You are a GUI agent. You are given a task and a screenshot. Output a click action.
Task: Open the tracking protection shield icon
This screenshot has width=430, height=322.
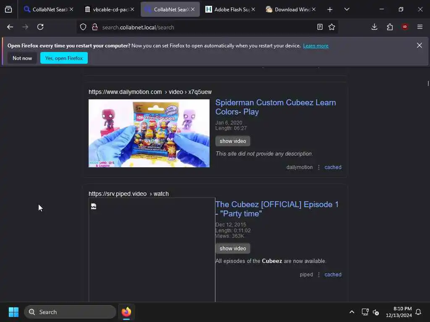[x=83, y=27]
